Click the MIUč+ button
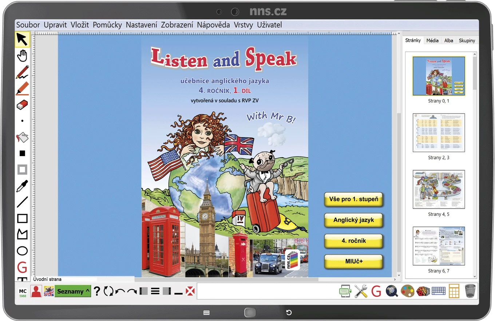Screen dimensions: 495x321 tap(353, 262)
